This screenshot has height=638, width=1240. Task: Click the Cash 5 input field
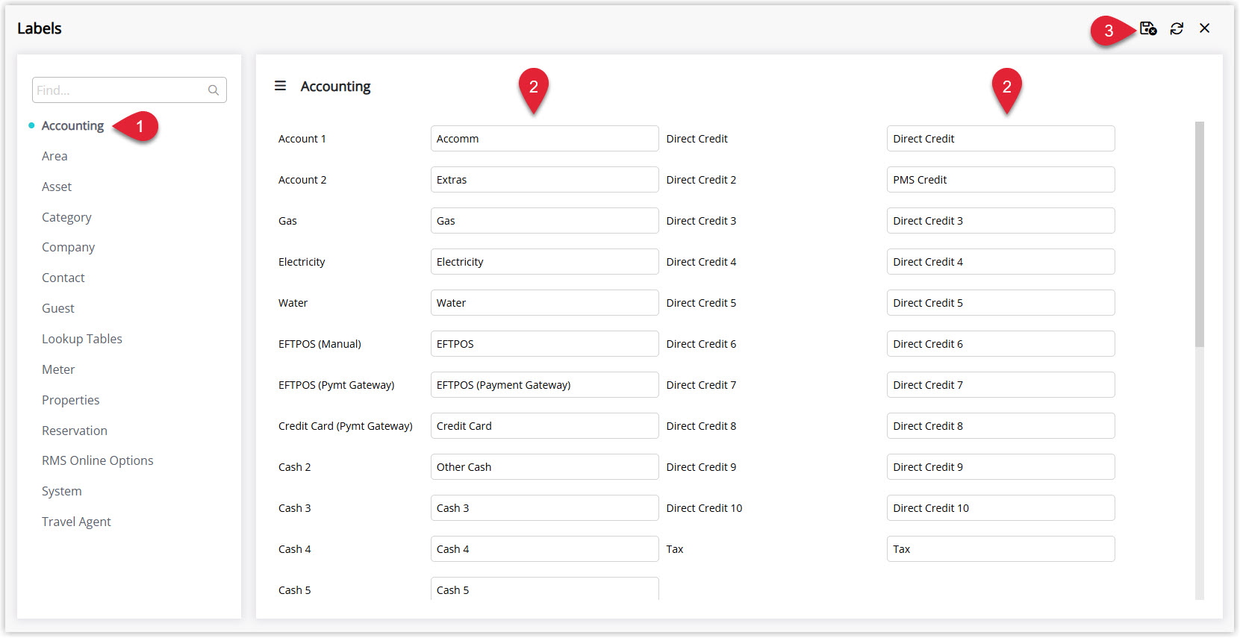[544, 589]
